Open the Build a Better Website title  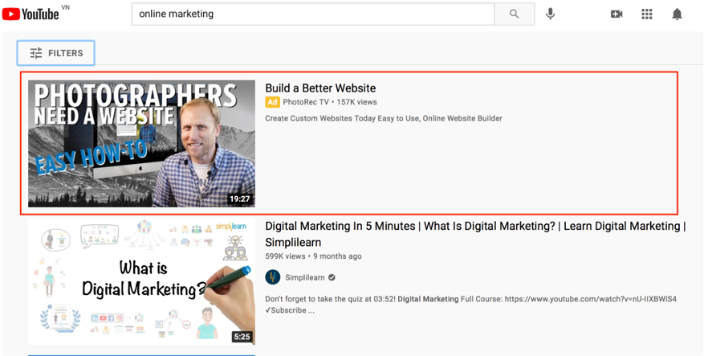[320, 88]
